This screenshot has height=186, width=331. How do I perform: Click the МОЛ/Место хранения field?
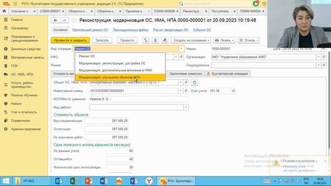click(x=139, y=99)
